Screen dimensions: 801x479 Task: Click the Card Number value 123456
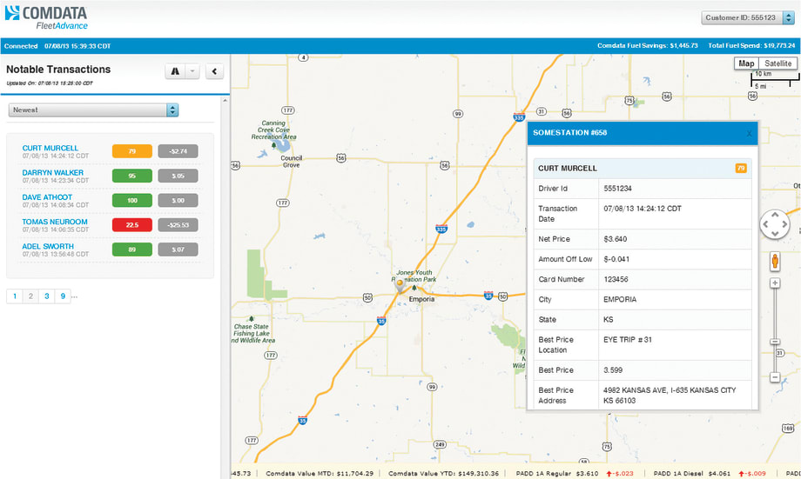[616, 279]
